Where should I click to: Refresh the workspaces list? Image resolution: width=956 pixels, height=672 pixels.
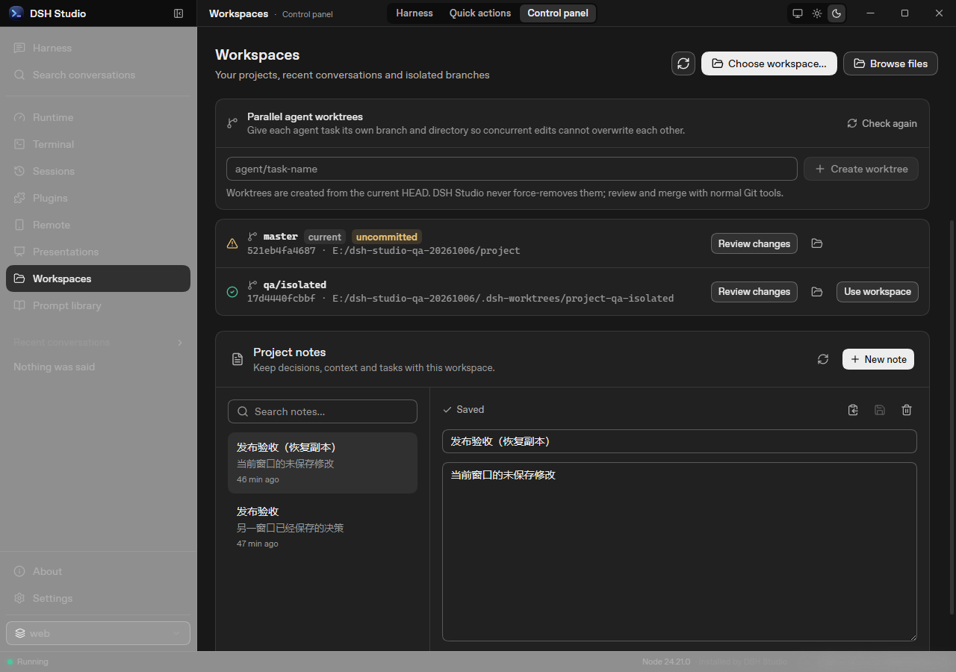click(x=683, y=63)
